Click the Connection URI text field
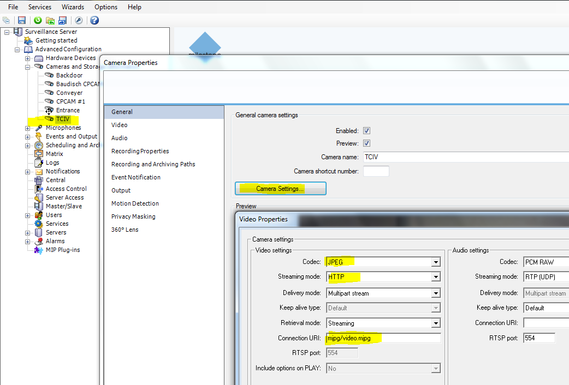569x385 pixels. [x=383, y=338]
